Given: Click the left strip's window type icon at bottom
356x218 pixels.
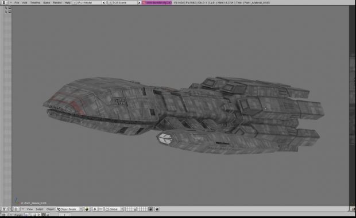Looking at the screenshot, I should click(x=5, y=209).
